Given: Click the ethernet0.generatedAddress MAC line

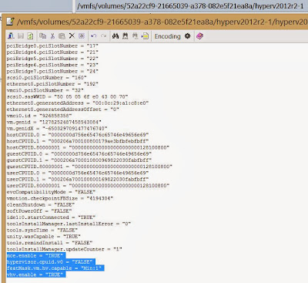Looking at the screenshot, I should [78, 103].
